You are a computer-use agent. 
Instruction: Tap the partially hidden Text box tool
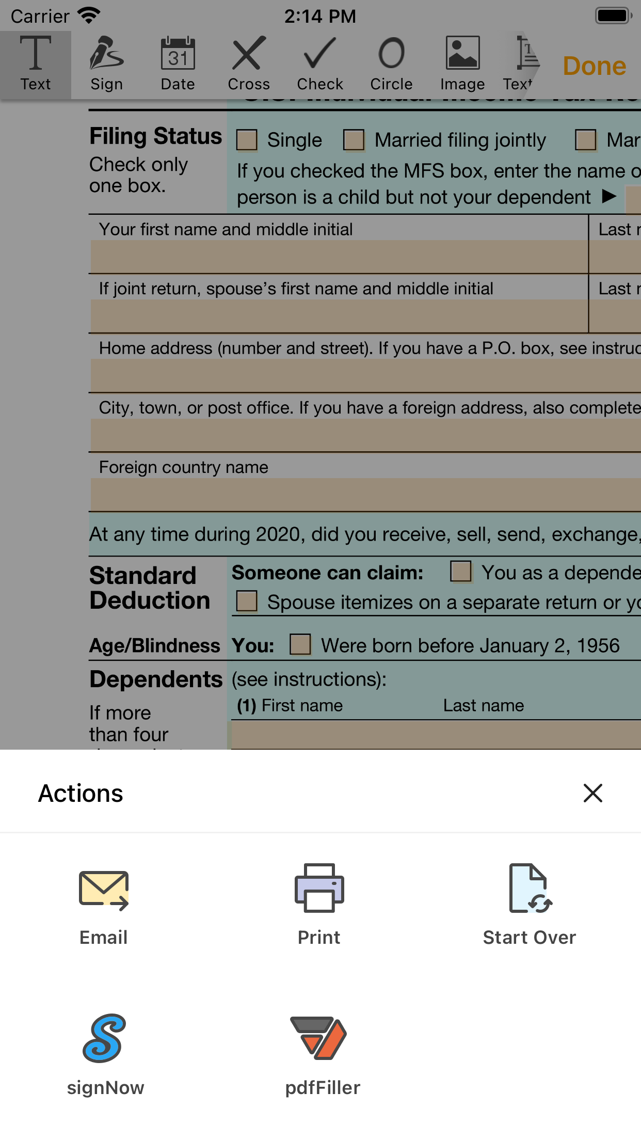tap(520, 64)
